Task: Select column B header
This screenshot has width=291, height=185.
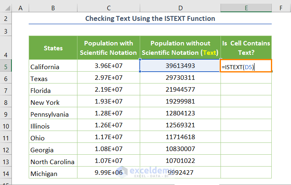Action: click(x=53, y=8)
